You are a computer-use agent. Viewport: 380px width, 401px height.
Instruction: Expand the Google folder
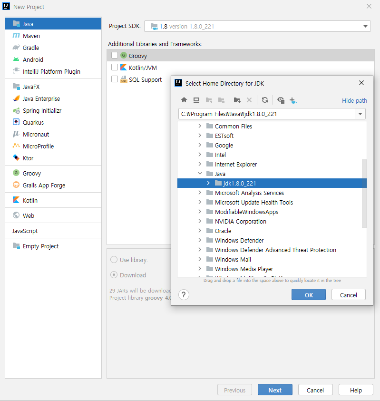(200, 145)
